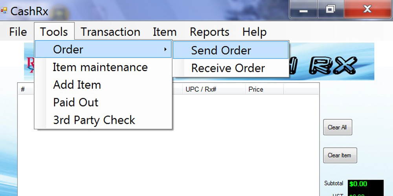Open the File menu
This screenshot has width=393, height=196.
(18, 32)
